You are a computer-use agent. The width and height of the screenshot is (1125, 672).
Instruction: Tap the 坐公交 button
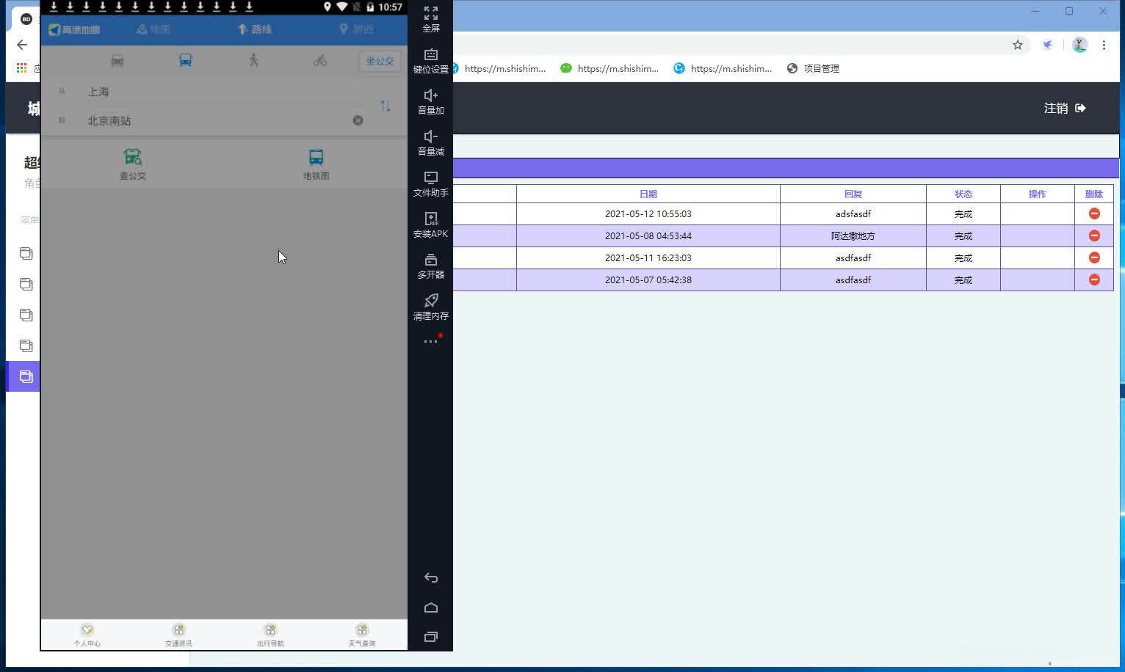tap(380, 61)
